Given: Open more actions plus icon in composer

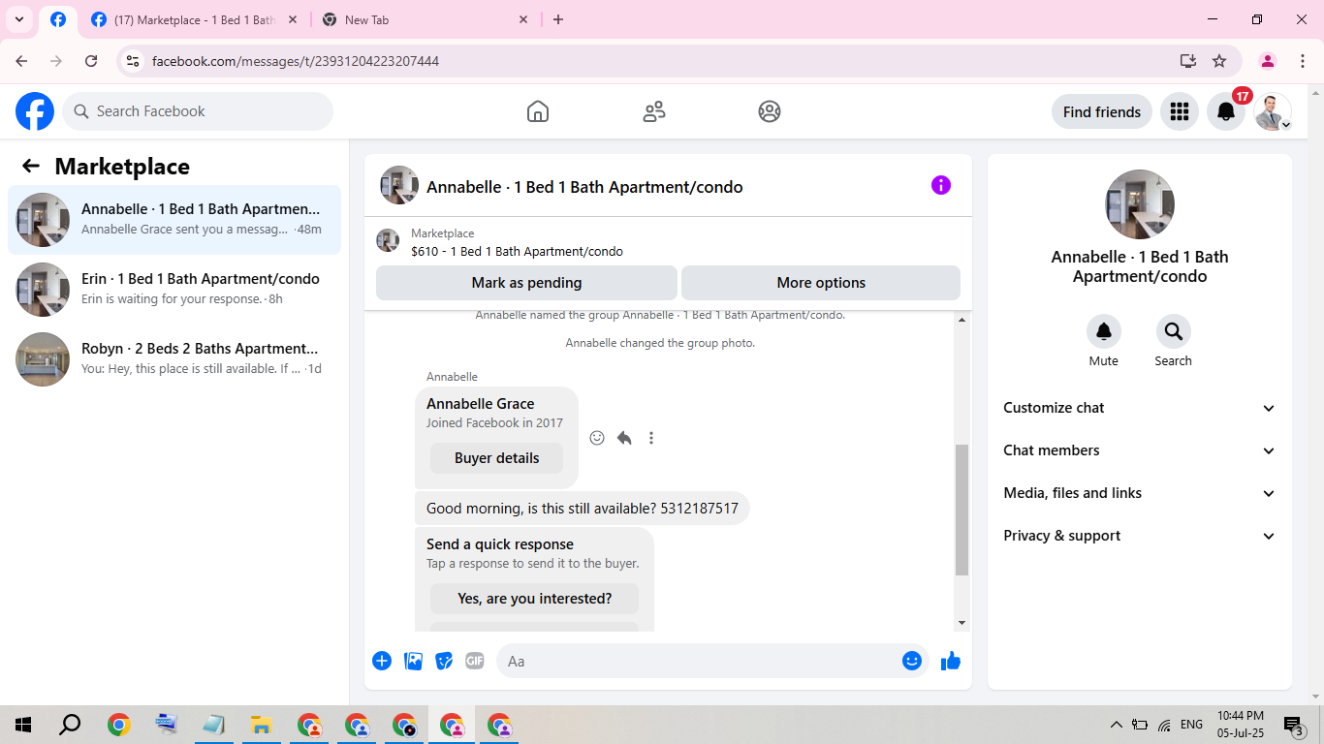Looking at the screenshot, I should [x=382, y=661].
